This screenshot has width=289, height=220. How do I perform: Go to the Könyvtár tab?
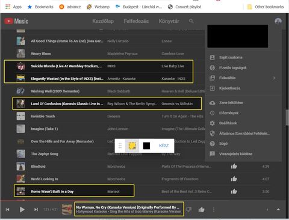tap(169, 21)
